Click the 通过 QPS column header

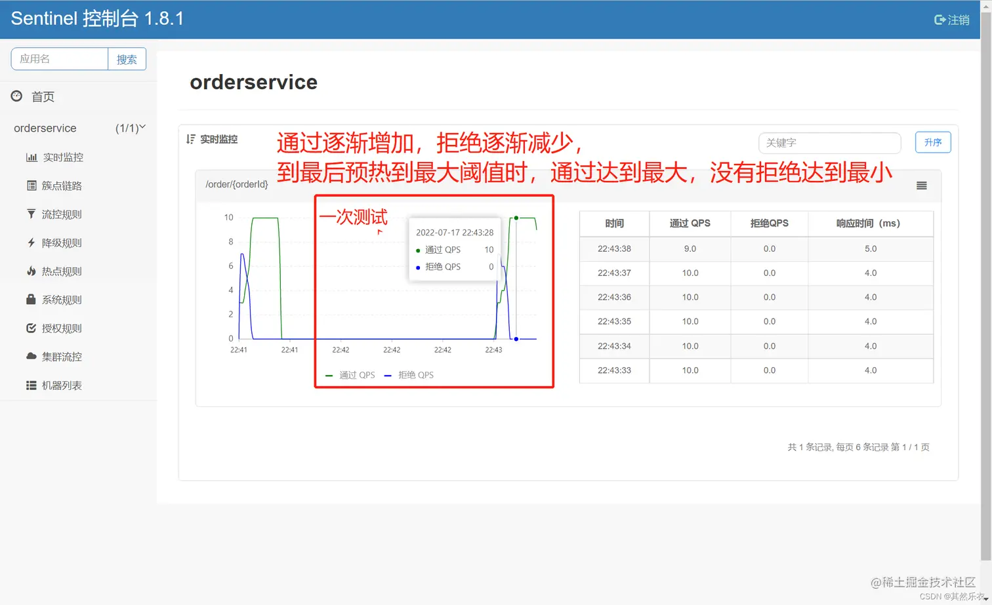(x=690, y=224)
